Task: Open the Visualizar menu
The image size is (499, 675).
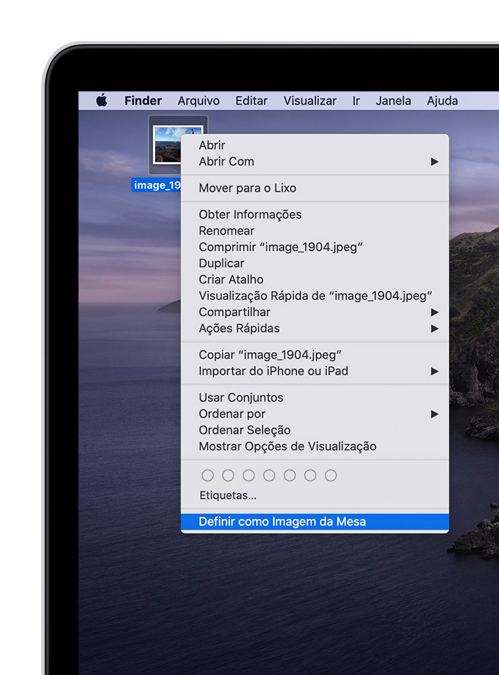Action: tap(310, 101)
